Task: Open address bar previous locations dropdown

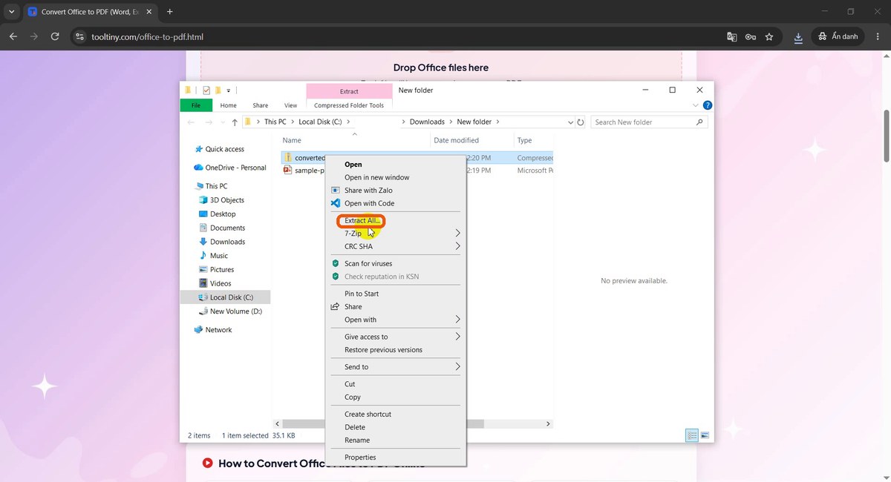Action: 570,122
